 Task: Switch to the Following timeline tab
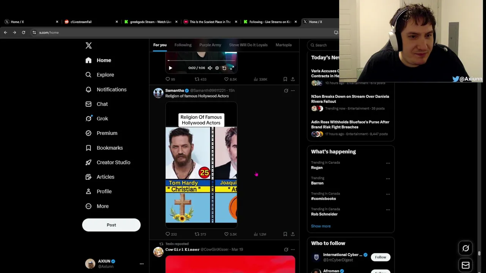tap(183, 45)
